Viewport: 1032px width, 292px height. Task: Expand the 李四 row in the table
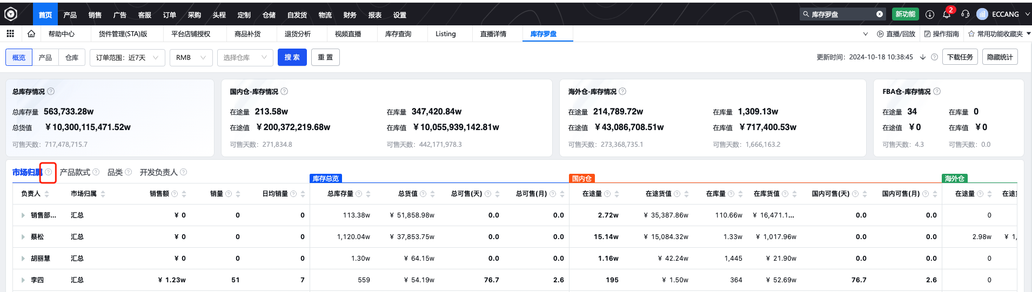tap(23, 280)
